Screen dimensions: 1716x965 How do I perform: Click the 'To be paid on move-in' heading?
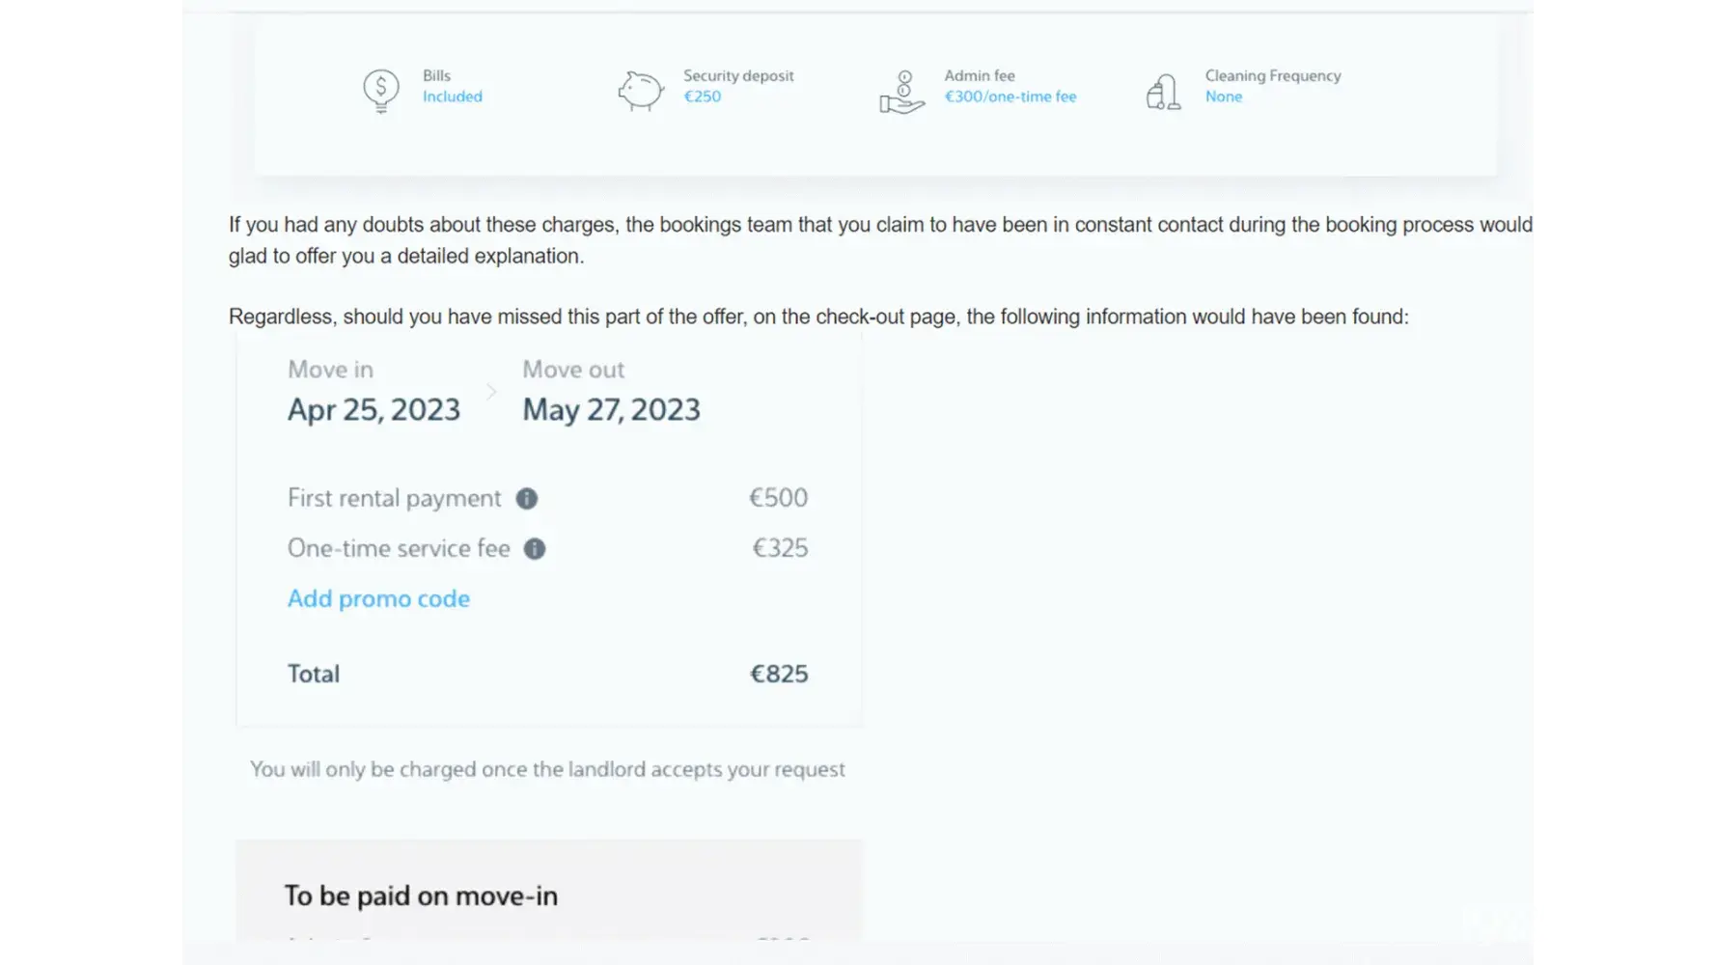(x=421, y=896)
